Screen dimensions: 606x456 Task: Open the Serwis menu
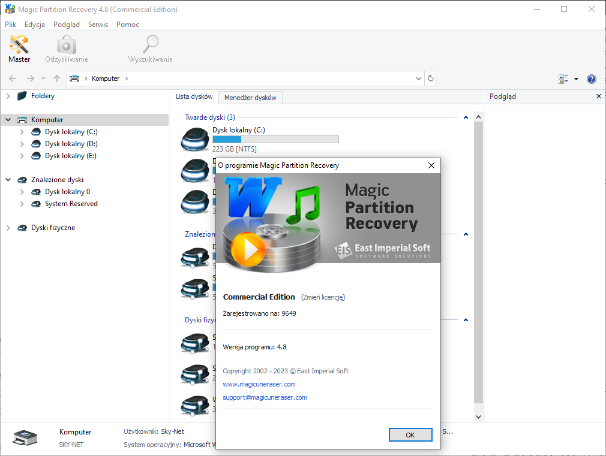pos(98,25)
